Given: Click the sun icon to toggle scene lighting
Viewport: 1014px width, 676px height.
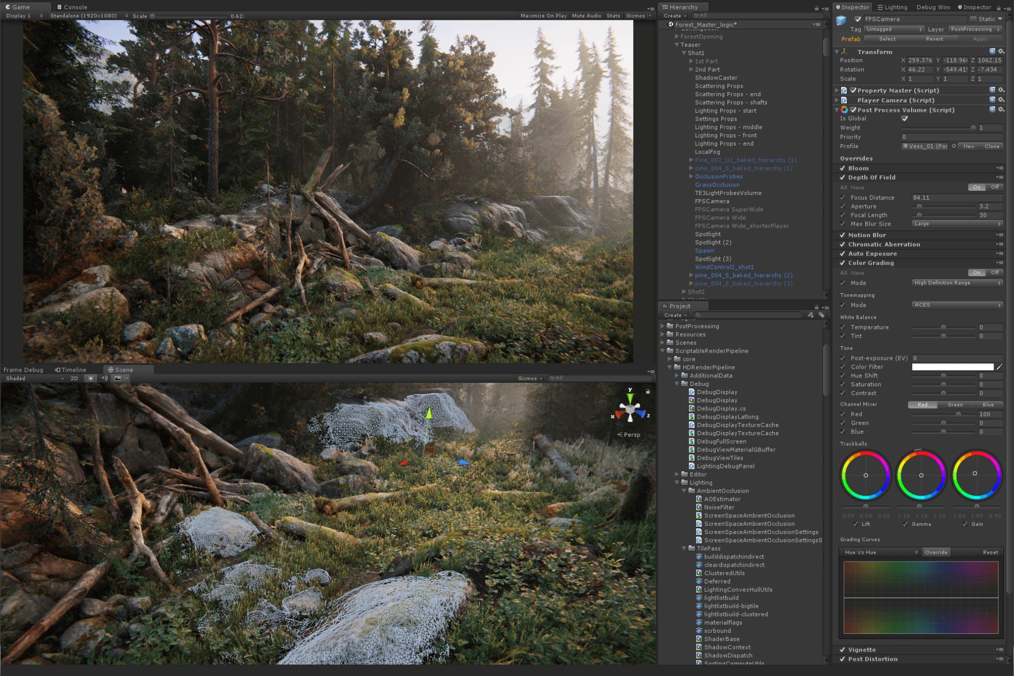Looking at the screenshot, I should (90, 378).
